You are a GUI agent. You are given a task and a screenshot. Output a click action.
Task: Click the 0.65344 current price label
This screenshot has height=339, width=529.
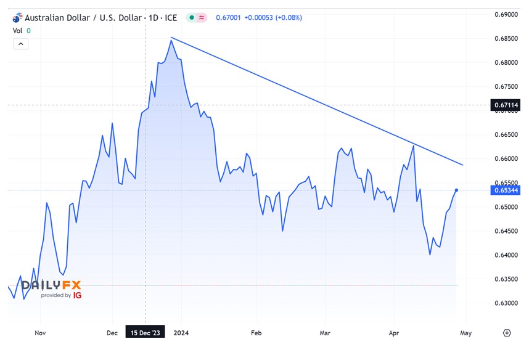pos(506,190)
